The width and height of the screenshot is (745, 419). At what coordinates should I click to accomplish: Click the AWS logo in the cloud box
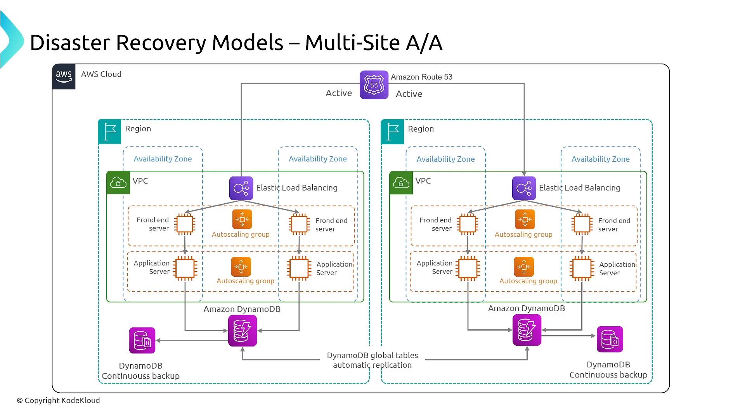click(x=64, y=76)
